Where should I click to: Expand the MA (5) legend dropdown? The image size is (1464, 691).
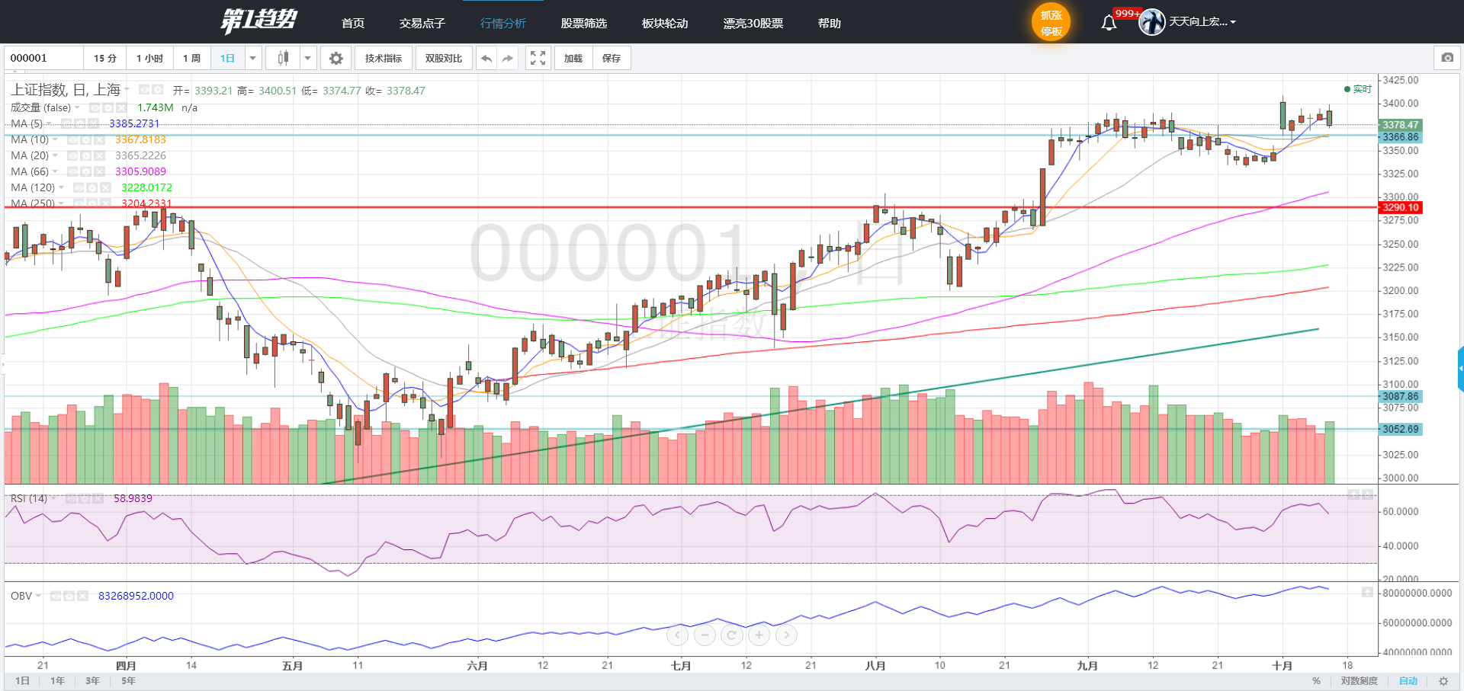click(x=50, y=123)
